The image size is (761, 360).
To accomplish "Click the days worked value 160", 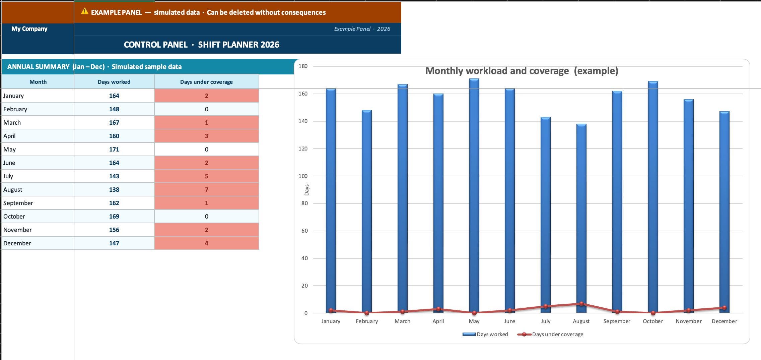I will pyautogui.click(x=114, y=136).
